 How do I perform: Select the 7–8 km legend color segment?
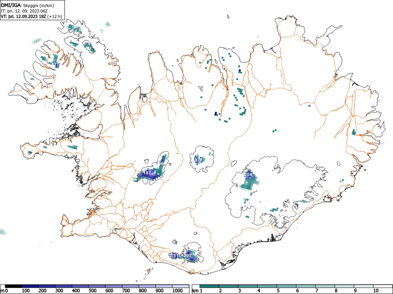click(x=325, y=286)
